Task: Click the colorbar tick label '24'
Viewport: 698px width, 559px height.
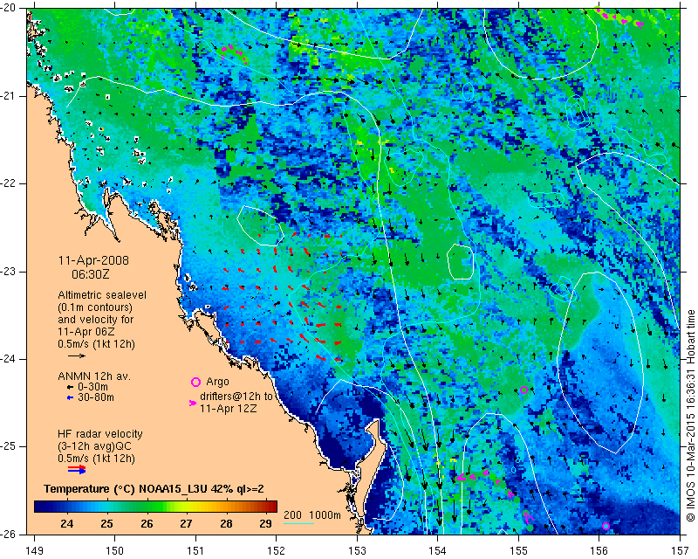Action: [x=67, y=524]
